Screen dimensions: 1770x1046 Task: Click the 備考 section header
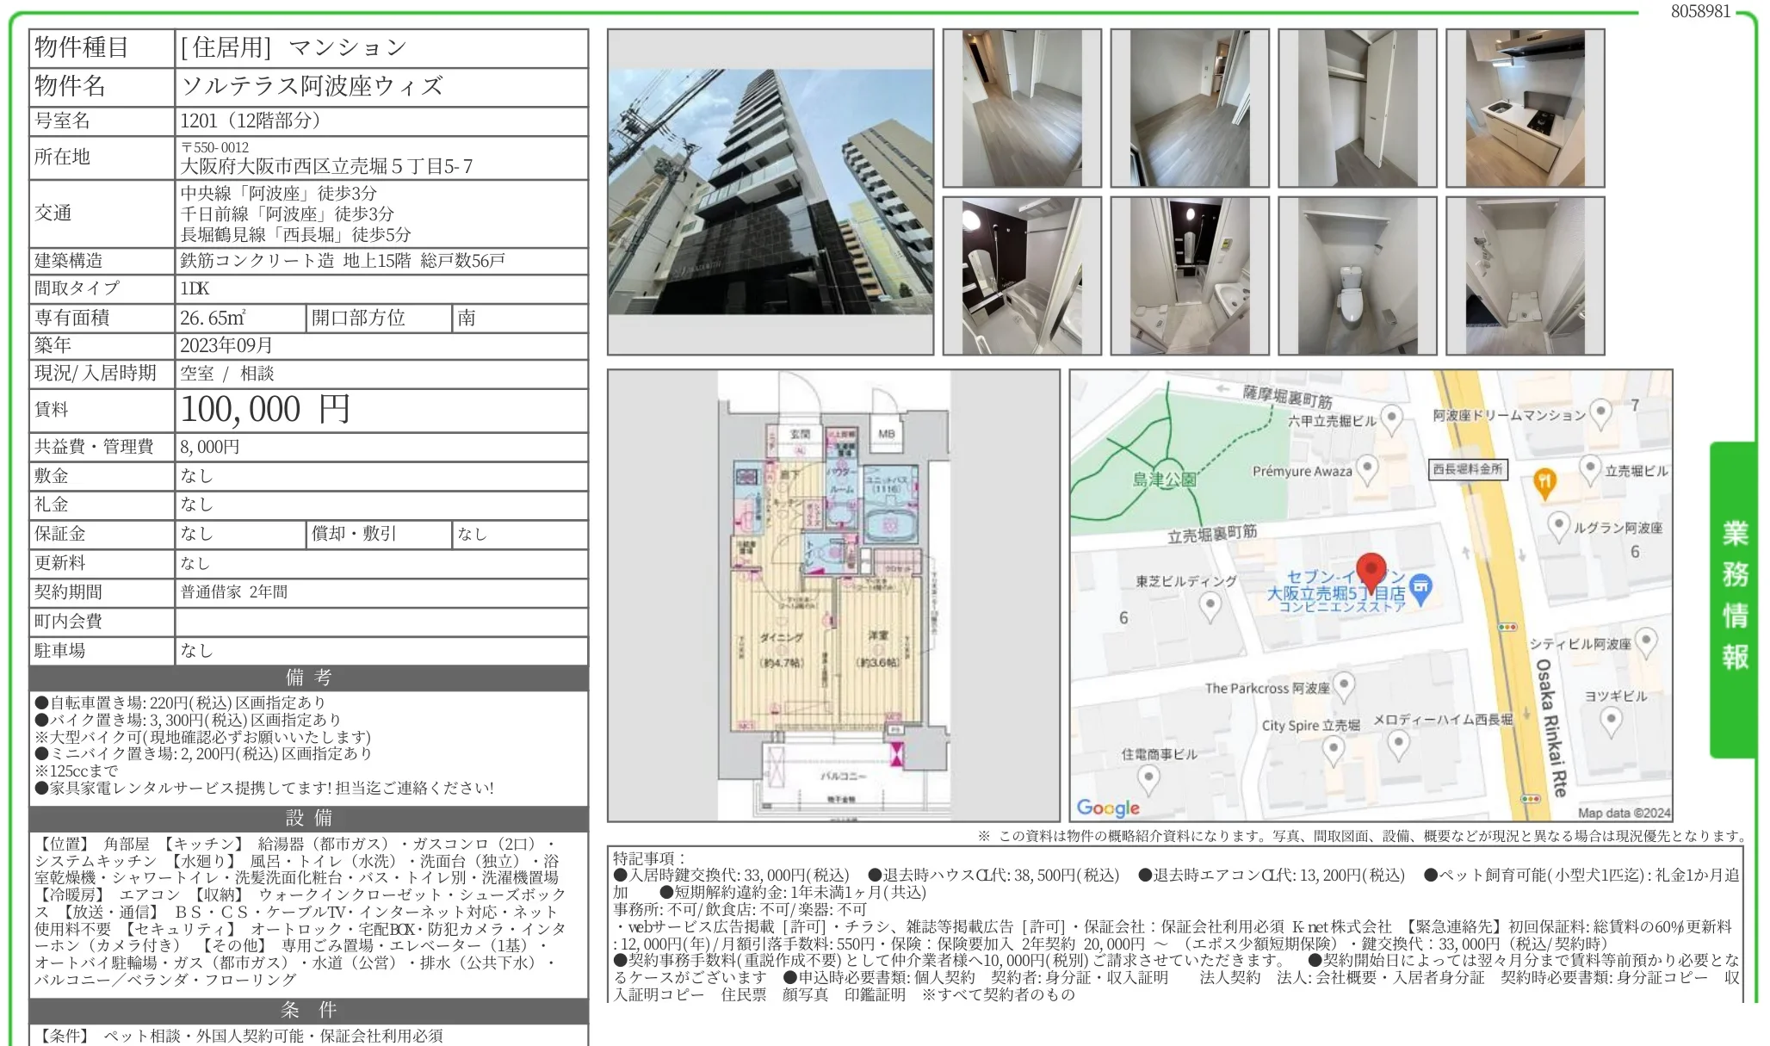308,678
